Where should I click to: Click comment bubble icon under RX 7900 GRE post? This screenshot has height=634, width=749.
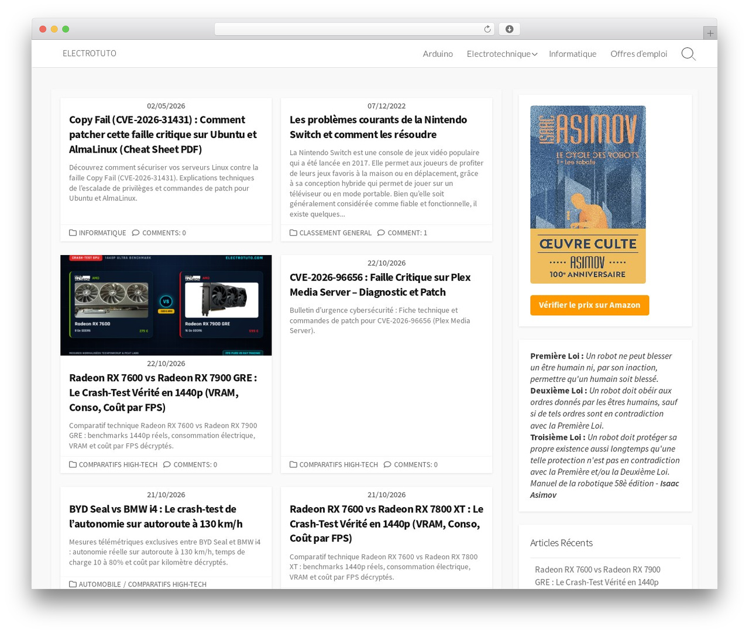pos(167,464)
